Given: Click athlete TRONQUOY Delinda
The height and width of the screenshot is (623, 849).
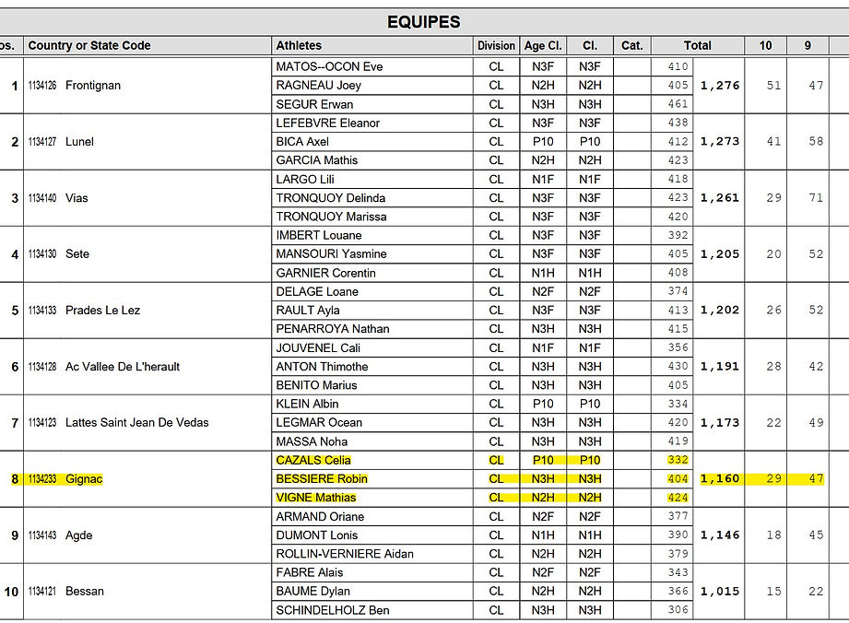Looking at the screenshot, I should pos(331,198).
